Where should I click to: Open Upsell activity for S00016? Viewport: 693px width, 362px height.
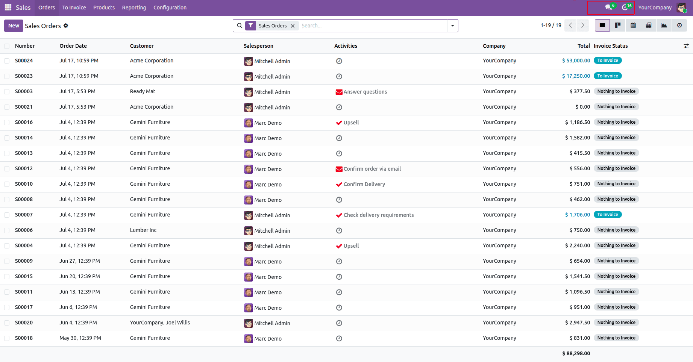point(347,123)
